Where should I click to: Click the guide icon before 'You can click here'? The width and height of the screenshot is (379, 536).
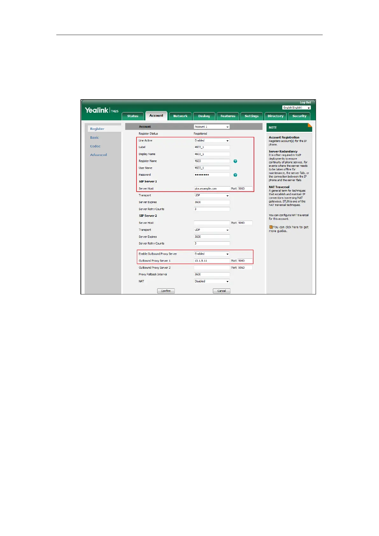(271, 227)
